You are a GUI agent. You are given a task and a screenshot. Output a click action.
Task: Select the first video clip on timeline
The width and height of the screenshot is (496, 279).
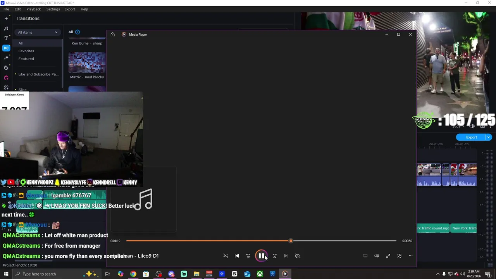(429, 175)
